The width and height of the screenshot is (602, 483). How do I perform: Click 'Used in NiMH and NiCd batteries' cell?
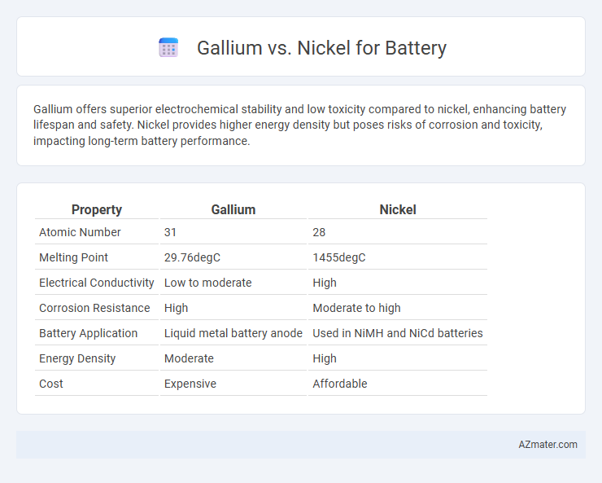[397, 333]
